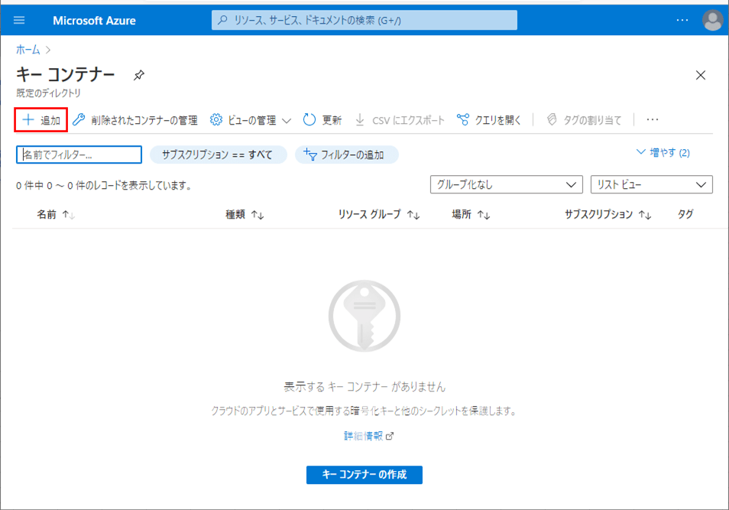Click the 更新 label

pyautogui.click(x=332, y=121)
